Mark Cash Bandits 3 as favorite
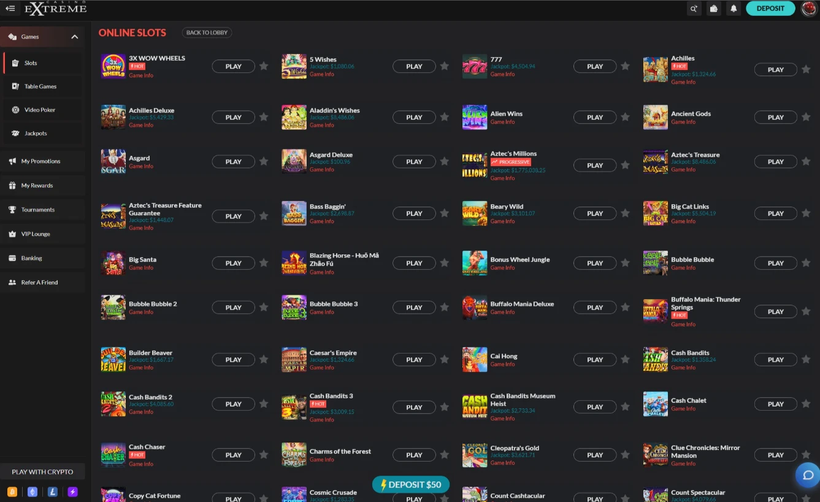This screenshot has width=820, height=502. pos(444,407)
